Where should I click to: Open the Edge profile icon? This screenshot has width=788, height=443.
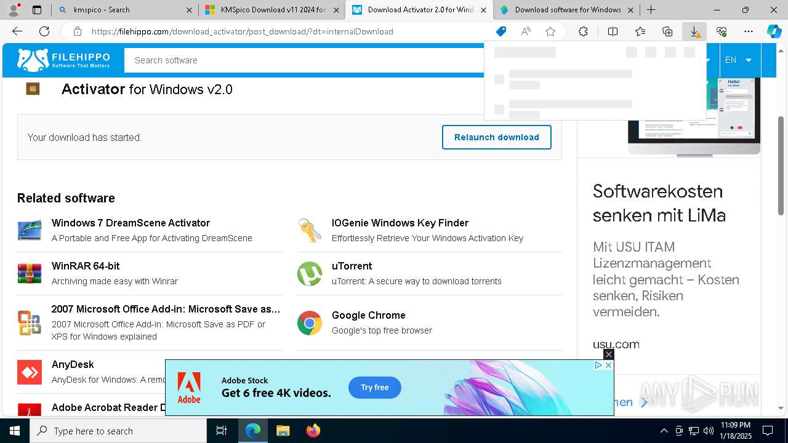[14, 9]
